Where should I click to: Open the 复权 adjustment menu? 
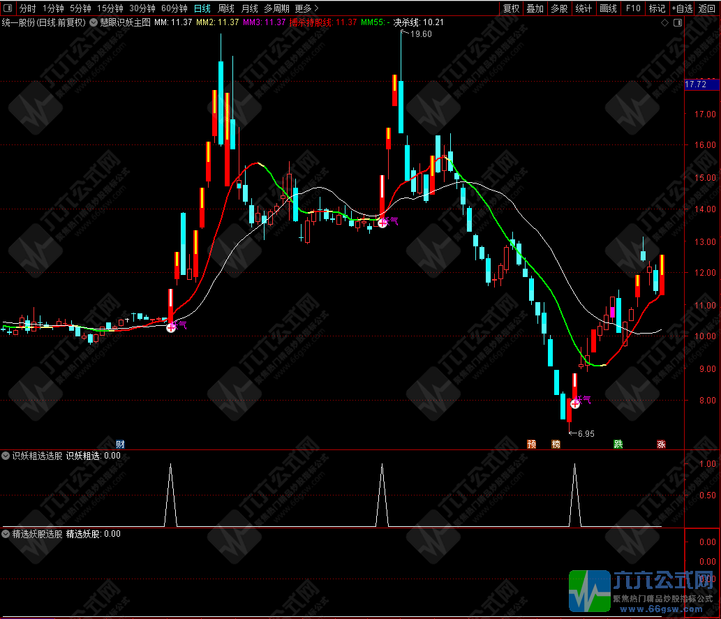point(511,8)
